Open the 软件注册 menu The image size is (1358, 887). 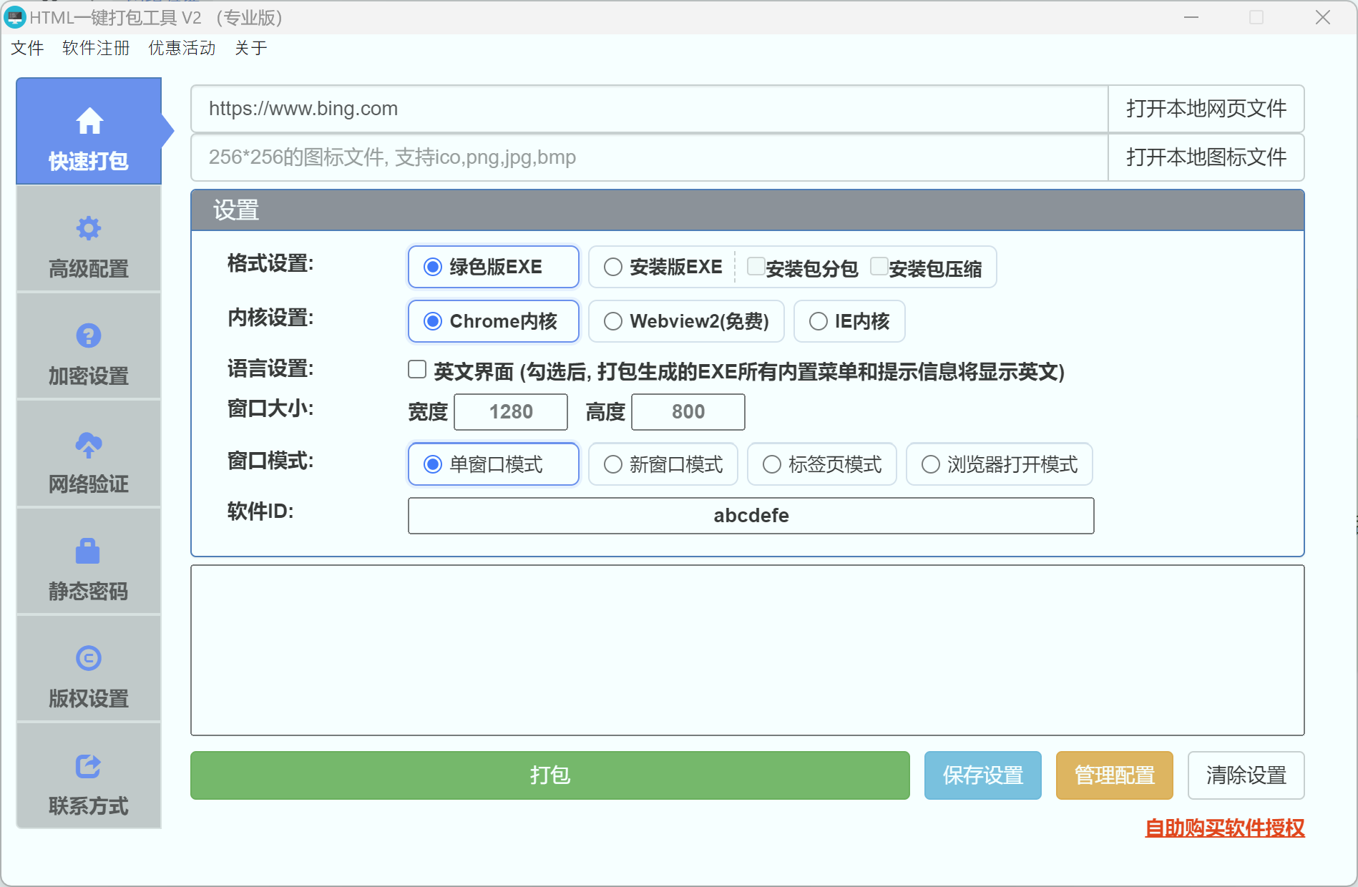(95, 48)
